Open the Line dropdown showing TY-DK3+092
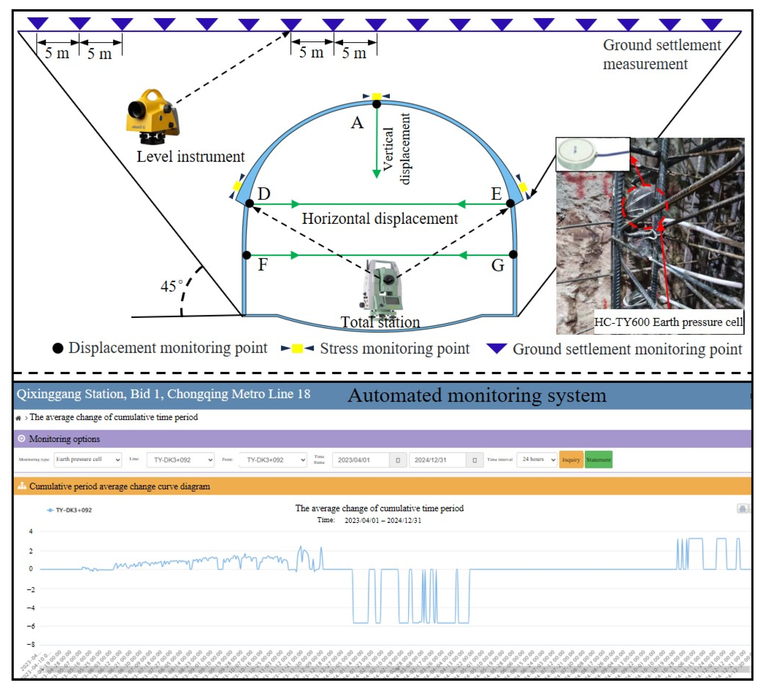 point(180,460)
